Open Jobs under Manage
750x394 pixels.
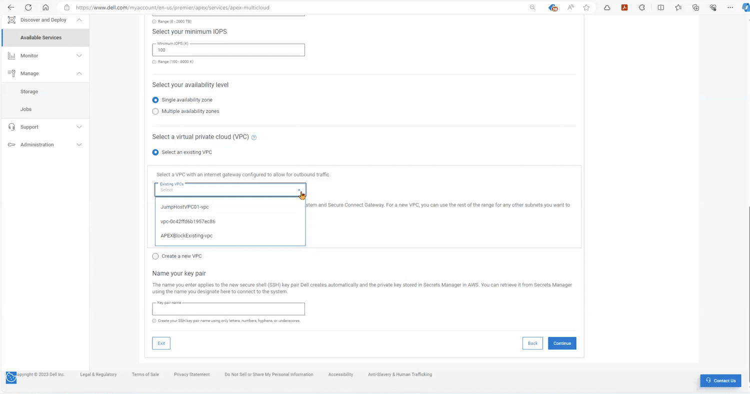[x=26, y=109]
